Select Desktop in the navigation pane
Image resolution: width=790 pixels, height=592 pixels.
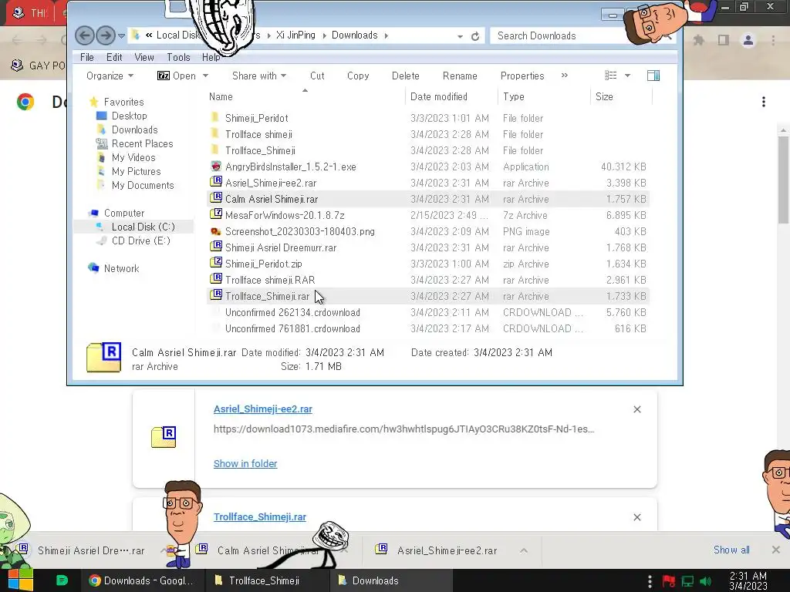coord(130,116)
